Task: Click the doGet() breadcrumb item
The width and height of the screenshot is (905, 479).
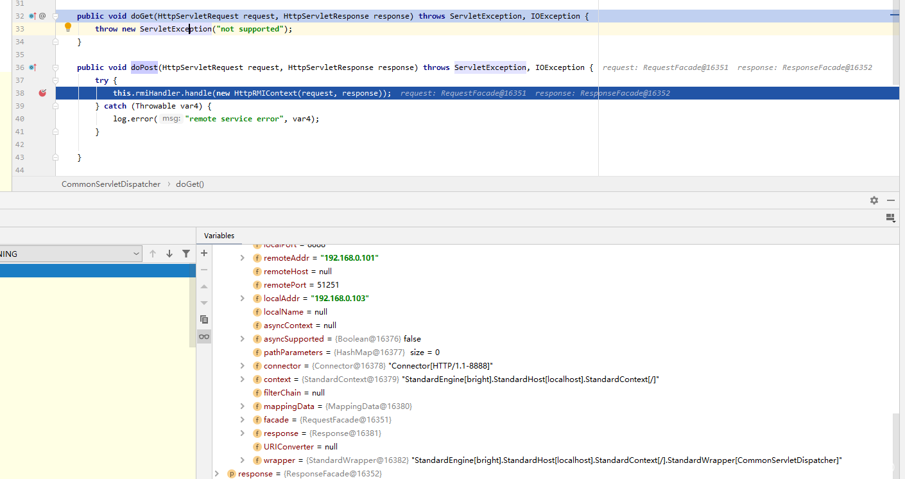Action: (190, 184)
